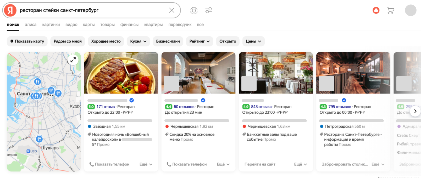This screenshot has height=178, width=421.
Task: Open 795 отзывов reviews link
Action: point(340,107)
